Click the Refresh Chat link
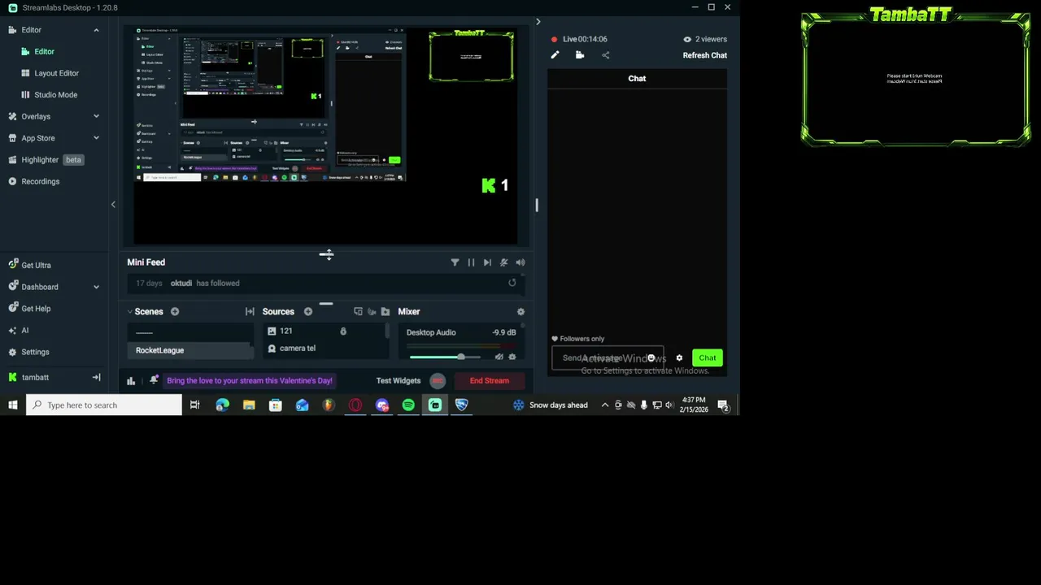The width and height of the screenshot is (1041, 585). 705,55
